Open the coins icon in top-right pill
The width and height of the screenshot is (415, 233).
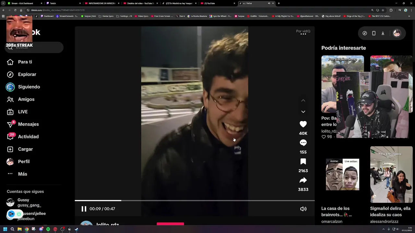pyautogui.click(x=365, y=33)
